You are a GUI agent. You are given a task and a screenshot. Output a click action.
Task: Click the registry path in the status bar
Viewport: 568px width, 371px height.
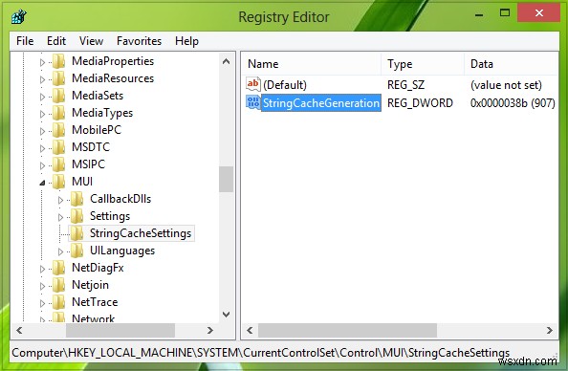pos(261,353)
